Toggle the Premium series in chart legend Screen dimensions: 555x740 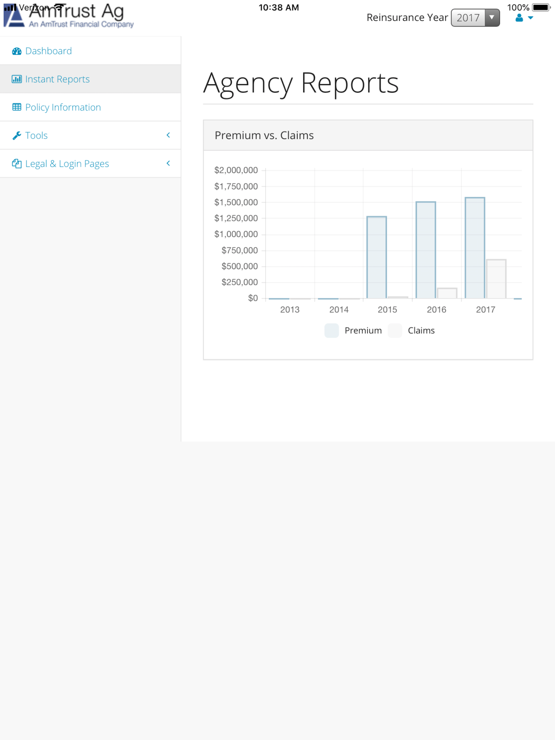(363, 330)
